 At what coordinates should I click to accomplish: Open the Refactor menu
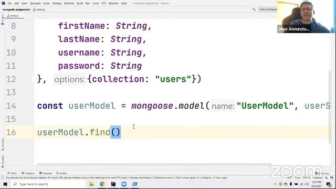[69, 3]
